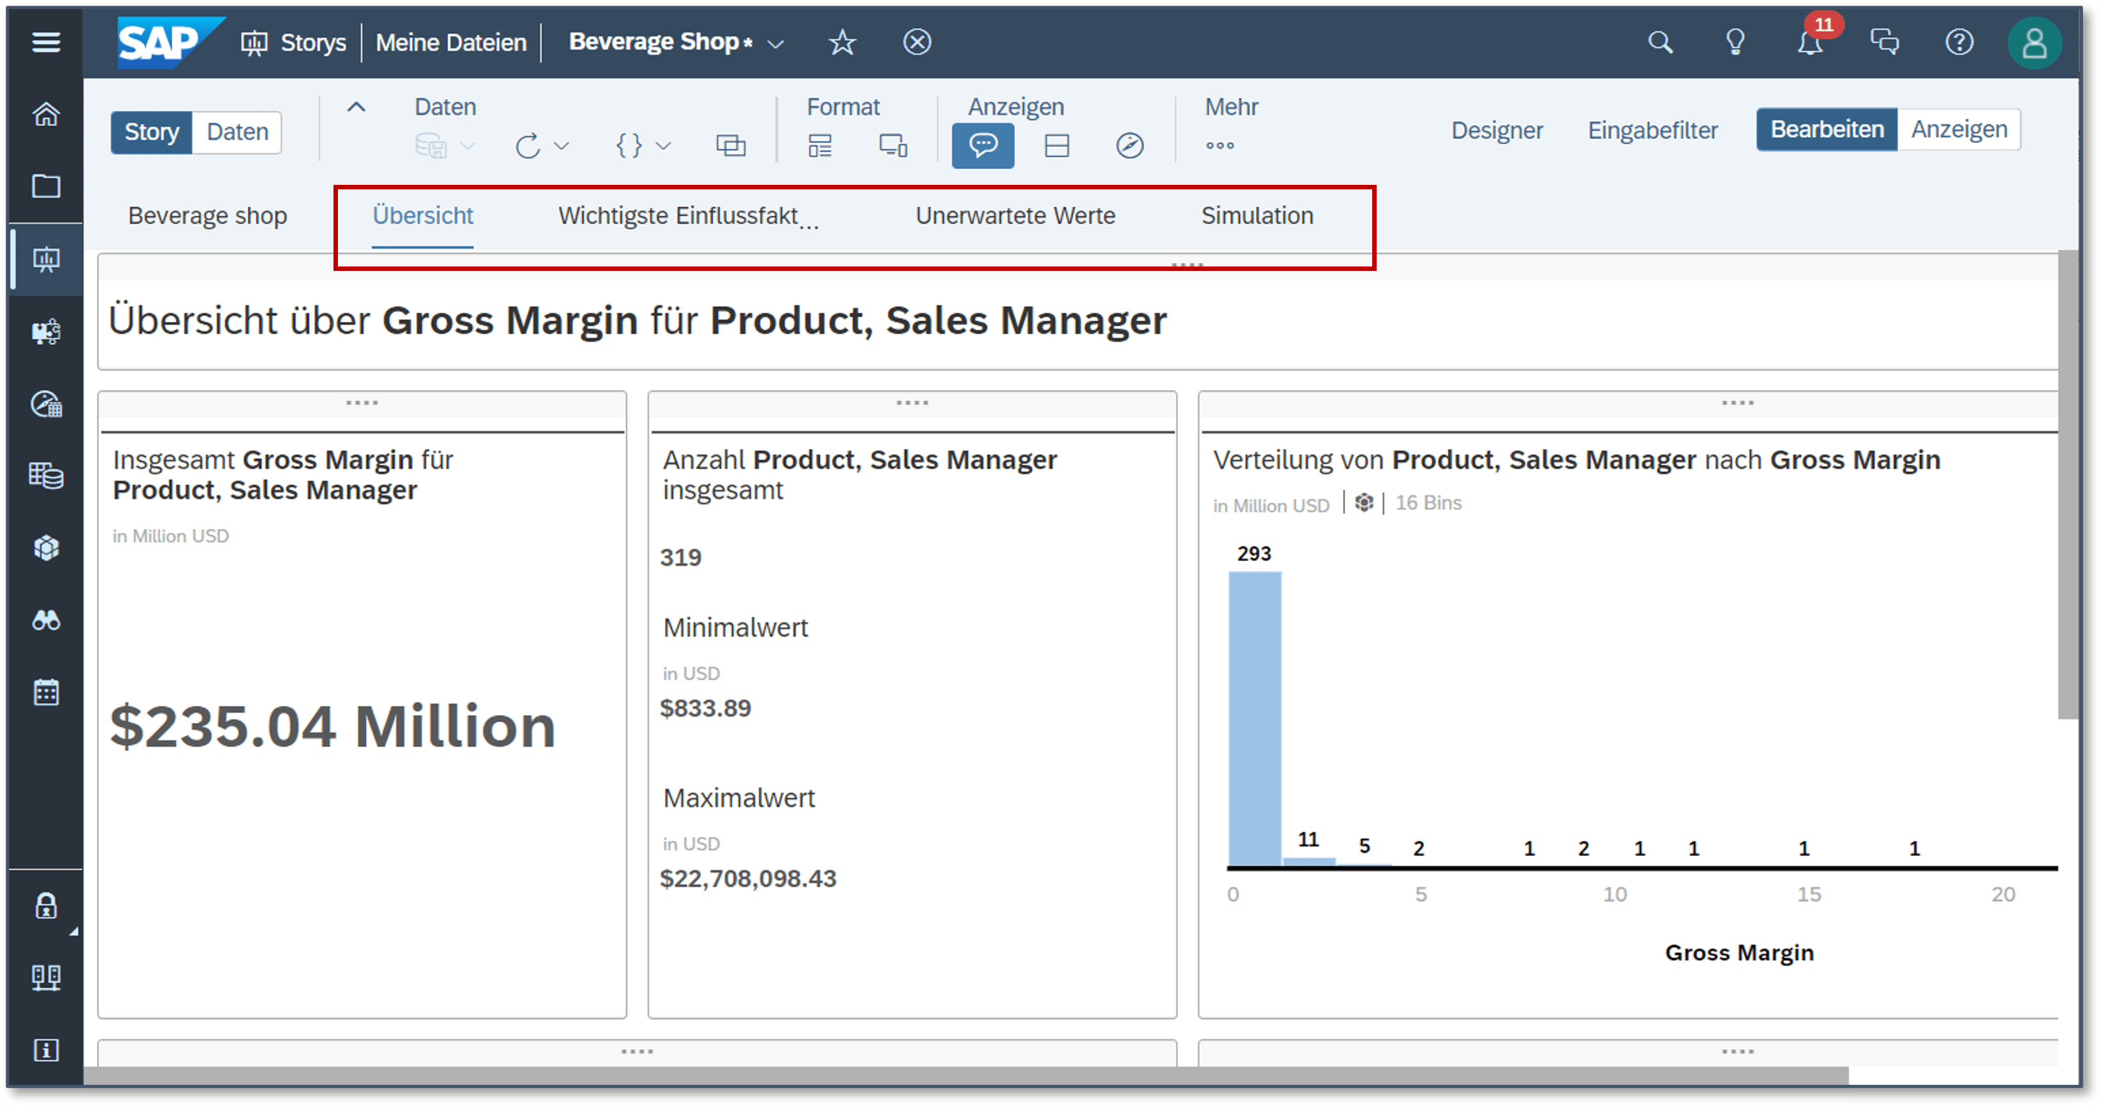Open Security padlock icon in sidebar
2101x1106 pixels.
(x=46, y=905)
